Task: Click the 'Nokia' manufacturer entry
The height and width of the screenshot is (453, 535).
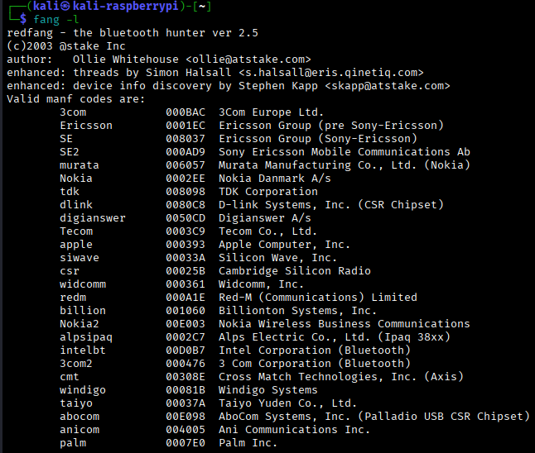Action: coord(76,179)
